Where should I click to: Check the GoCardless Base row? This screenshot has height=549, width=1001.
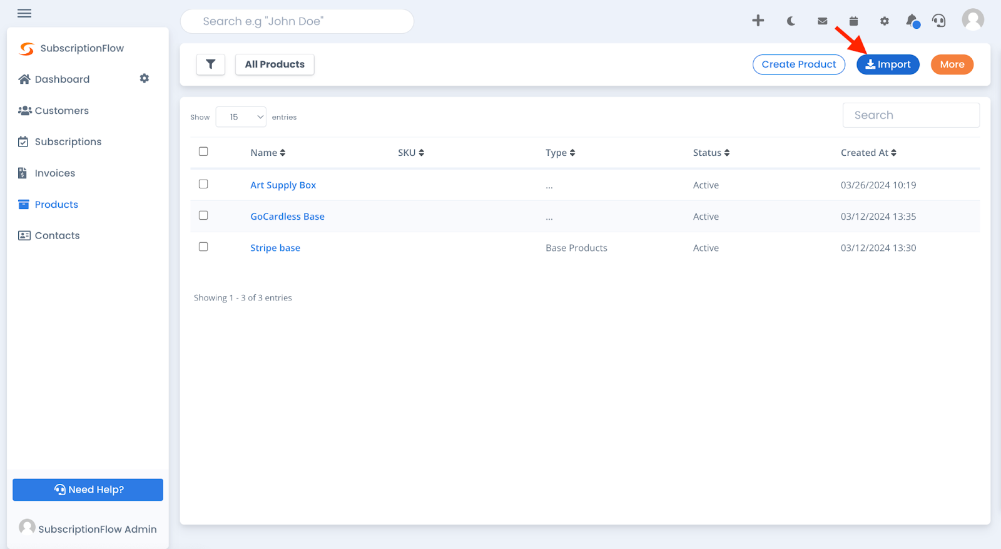tap(203, 215)
